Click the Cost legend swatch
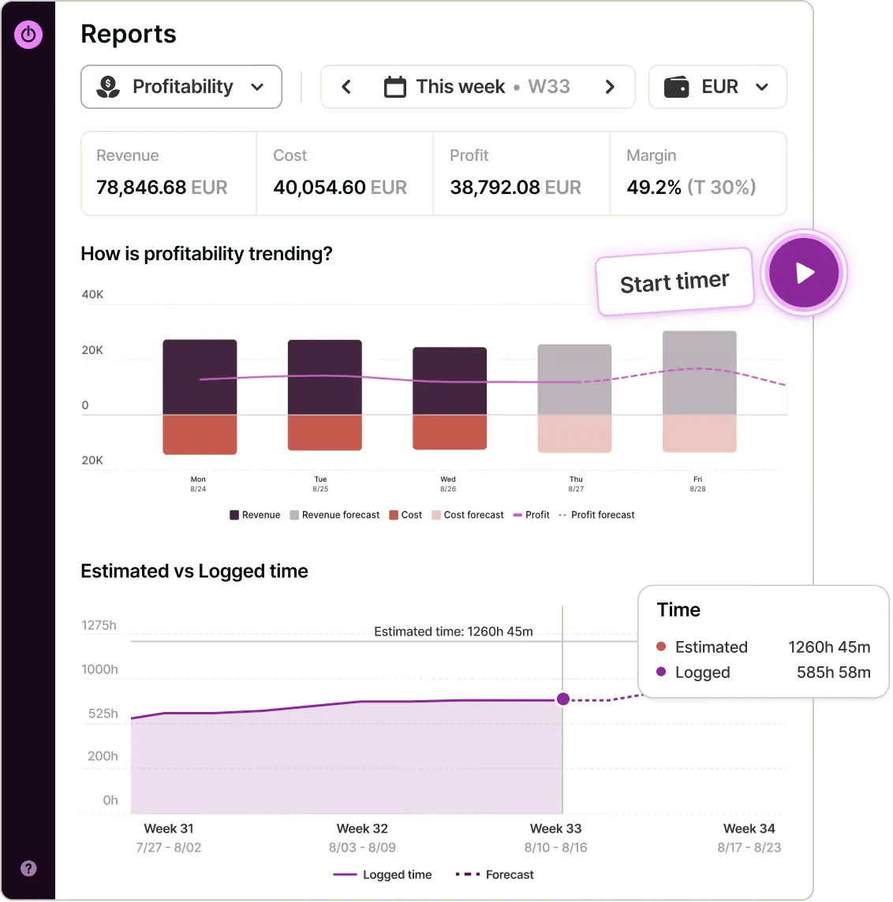The height and width of the screenshot is (902, 893). tap(394, 515)
